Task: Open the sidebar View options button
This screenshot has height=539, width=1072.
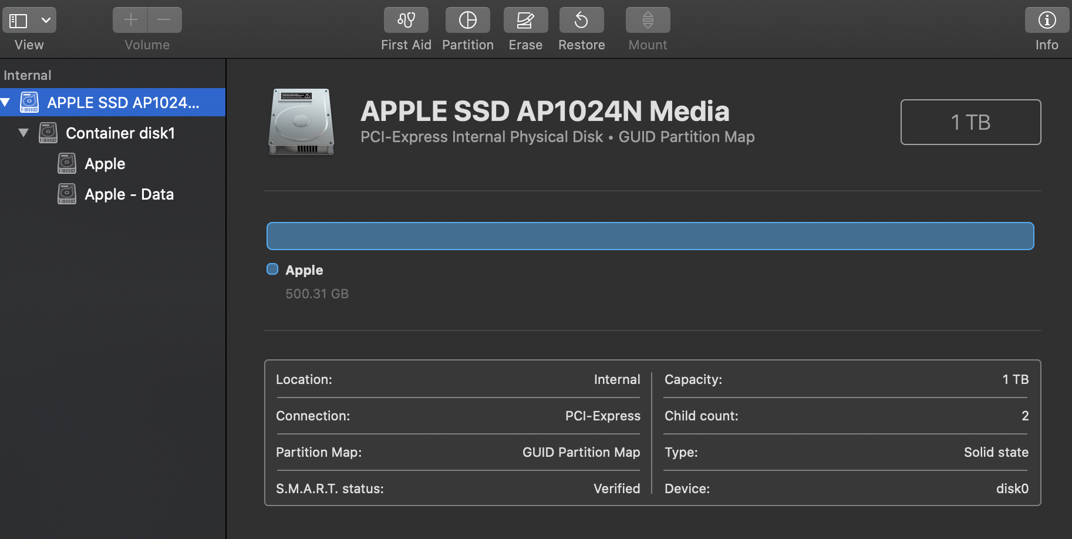Action: (29, 21)
